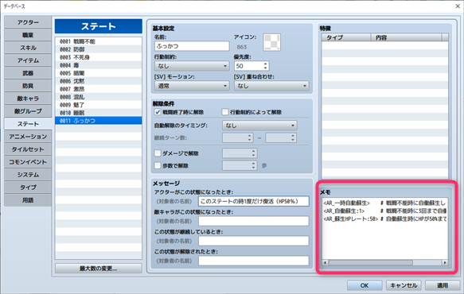
Task: Choose a state icon from the icon box
Action: tap(271, 43)
